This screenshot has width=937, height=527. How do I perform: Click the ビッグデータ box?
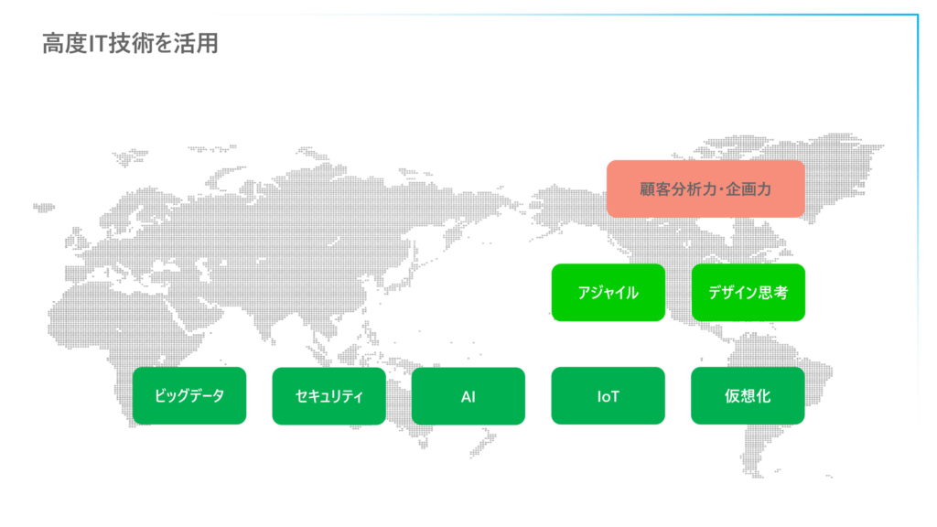(189, 395)
